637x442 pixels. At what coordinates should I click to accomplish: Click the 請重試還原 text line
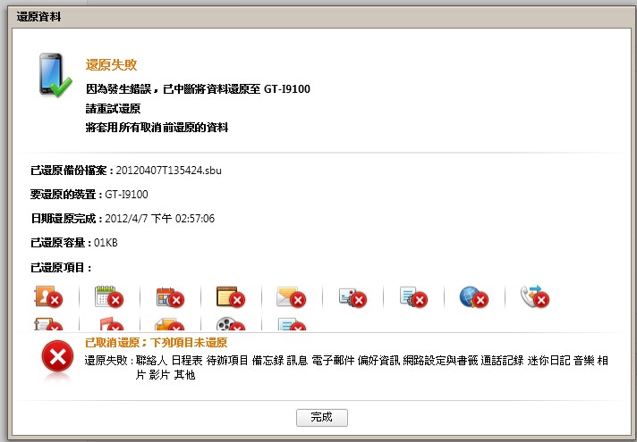tap(113, 109)
